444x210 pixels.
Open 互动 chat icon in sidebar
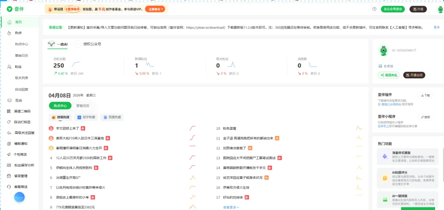pyautogui.click(x=9, y=100)
